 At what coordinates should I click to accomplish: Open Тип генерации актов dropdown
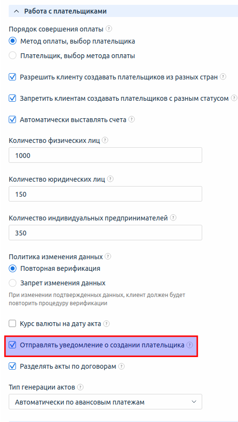(105, 402)
